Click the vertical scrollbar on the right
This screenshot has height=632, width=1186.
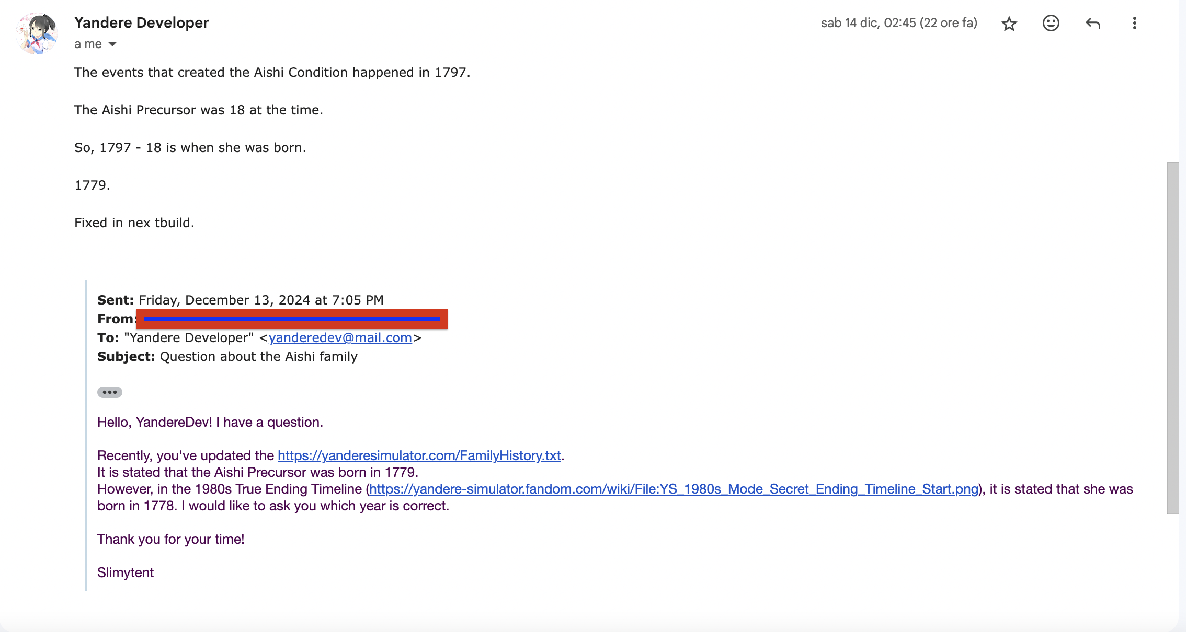coord(1173,337)
